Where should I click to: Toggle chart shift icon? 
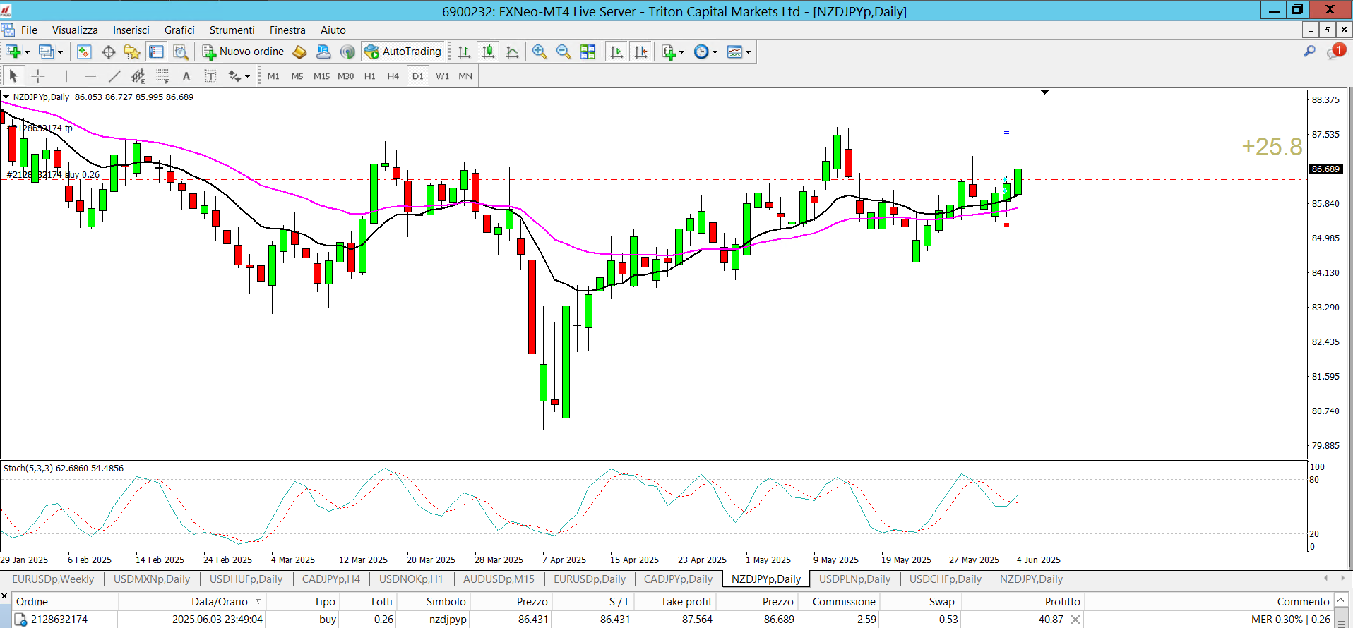point(641,52)
